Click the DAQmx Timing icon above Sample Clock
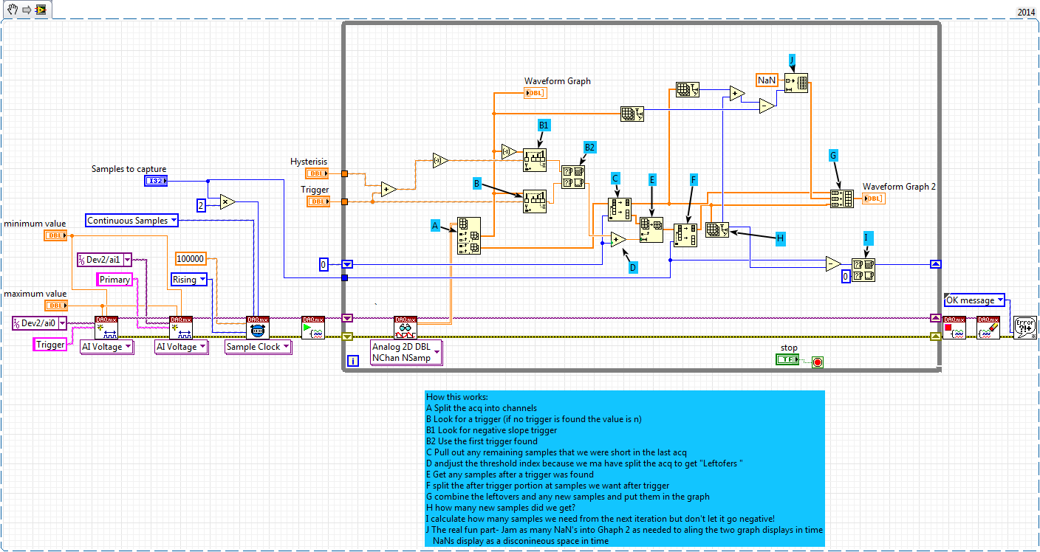The width and height of the screenshot is (1040, 552). pyautogui.click(x=258, y=328)
